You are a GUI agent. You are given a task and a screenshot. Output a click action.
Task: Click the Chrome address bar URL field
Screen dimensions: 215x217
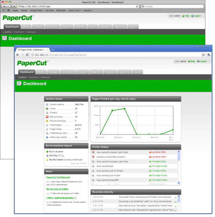[116, 55]
